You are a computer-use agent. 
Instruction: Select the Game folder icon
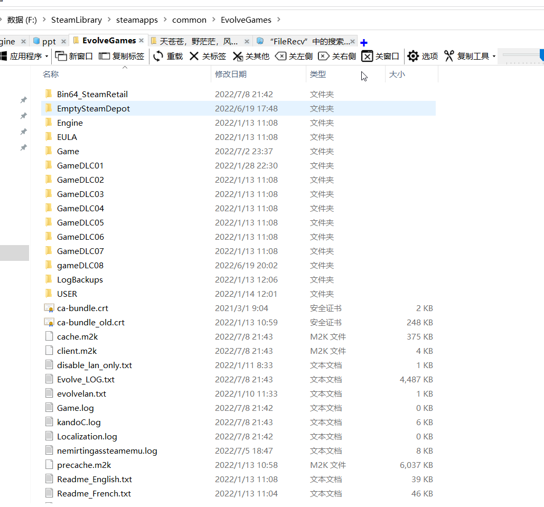[49, 151]
